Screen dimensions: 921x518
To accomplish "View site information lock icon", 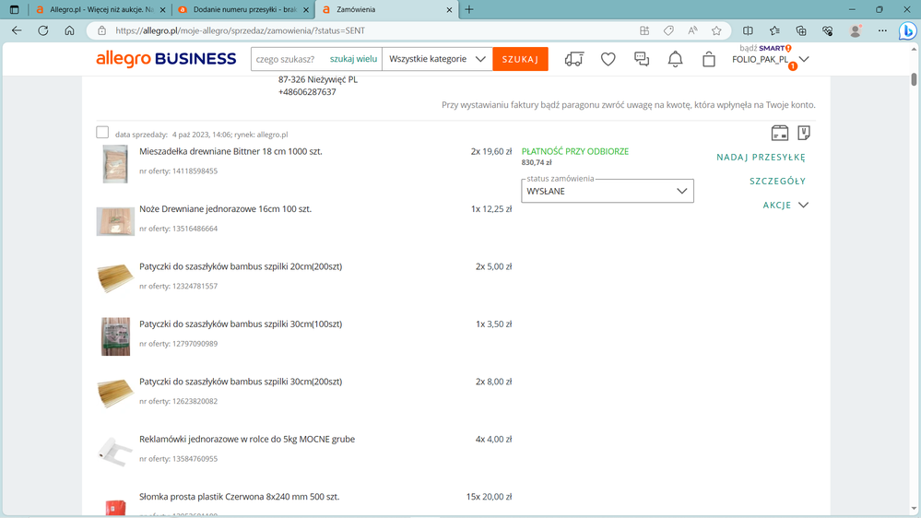I will pyautogui.click(x=101, y=30).
